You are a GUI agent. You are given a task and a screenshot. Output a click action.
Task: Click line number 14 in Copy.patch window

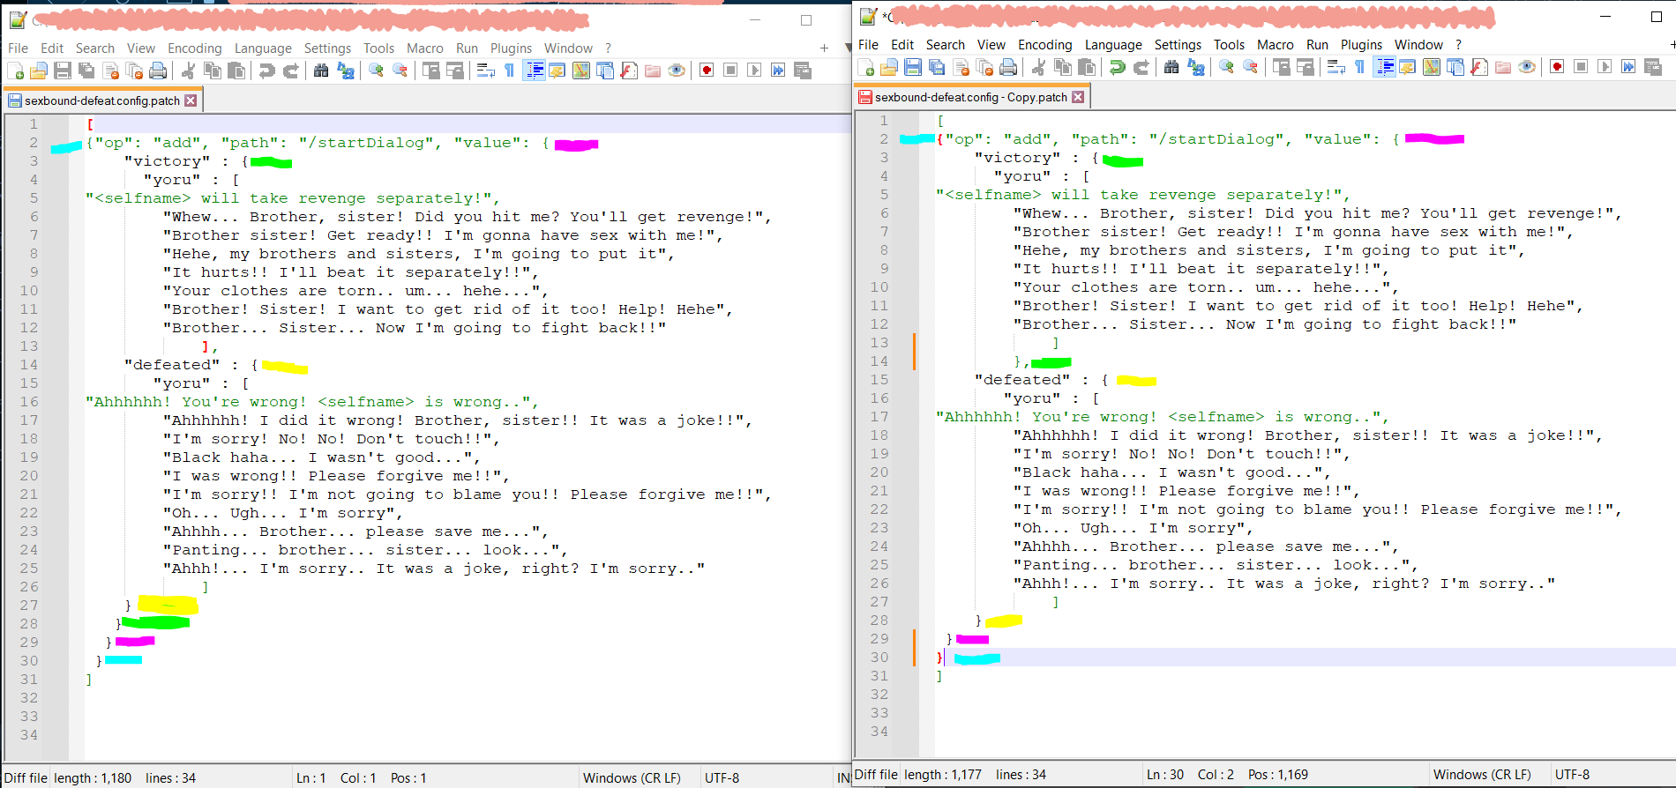pyautogui.click(x=879, y=361)
